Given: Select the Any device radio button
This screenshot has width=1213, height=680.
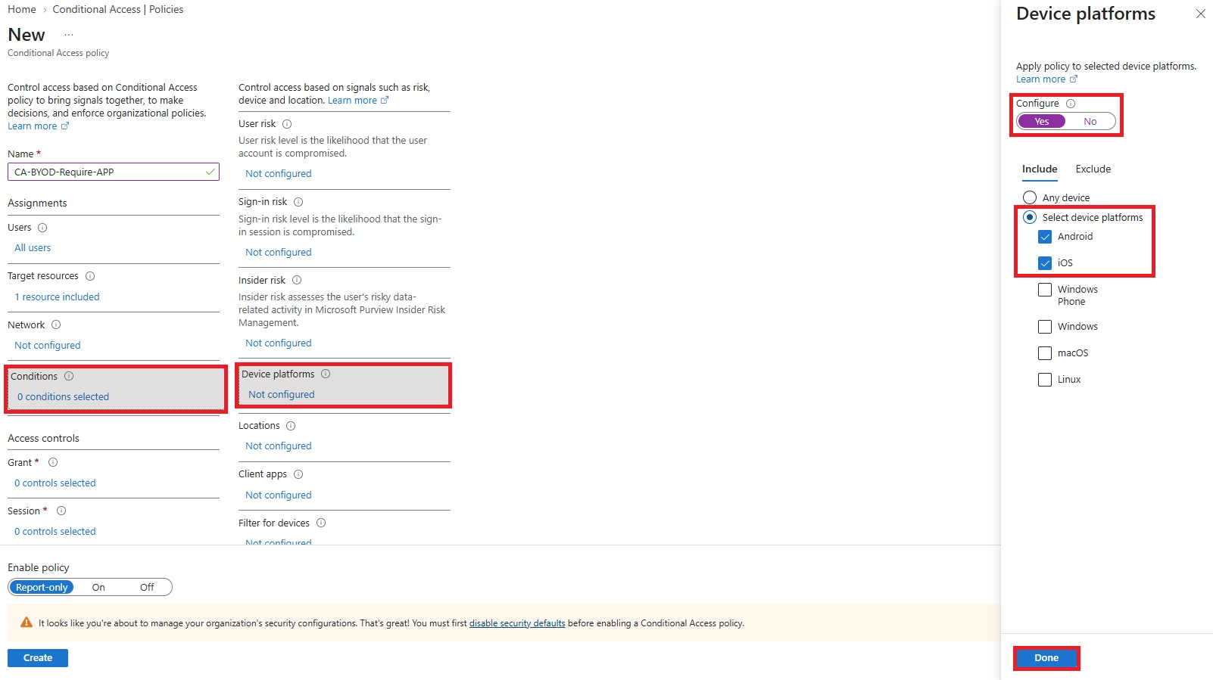Looking at the screenshot, I should [x=1030, y=197].
